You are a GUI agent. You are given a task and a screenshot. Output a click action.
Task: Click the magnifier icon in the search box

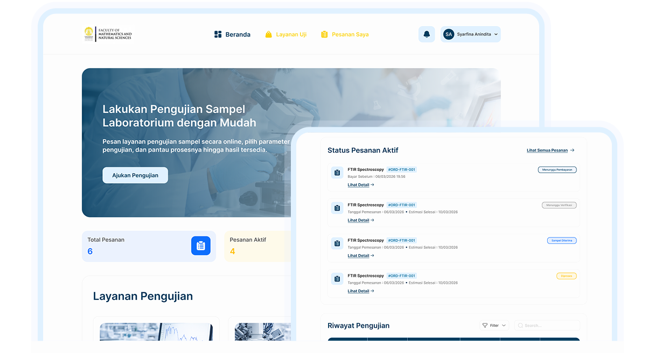click(520, 326)
